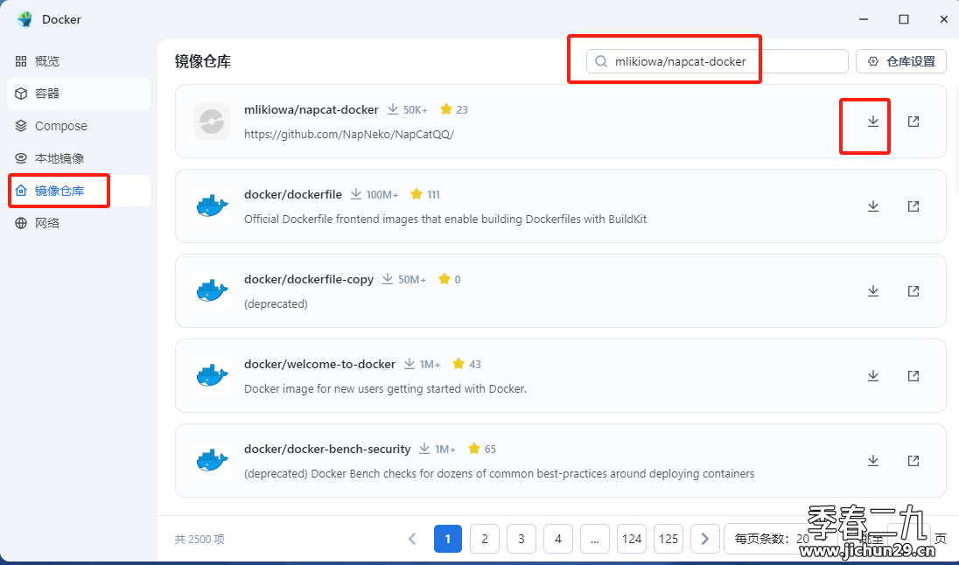Click the search magnifier icon
Viewport: 959px width, 565px height.
(x=601, y=61)
